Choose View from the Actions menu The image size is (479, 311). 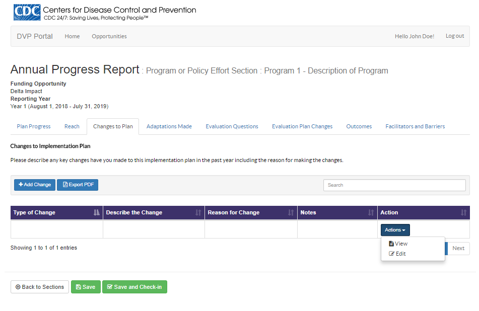click(398, 244)
